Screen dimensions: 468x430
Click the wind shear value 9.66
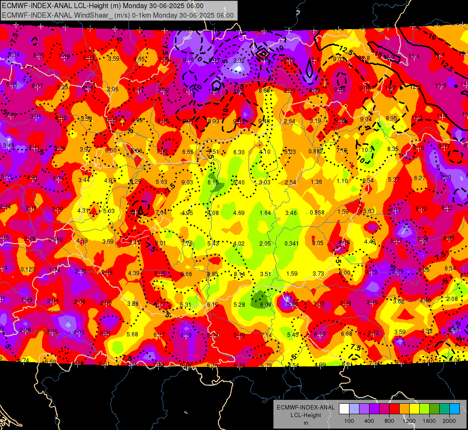186,274
